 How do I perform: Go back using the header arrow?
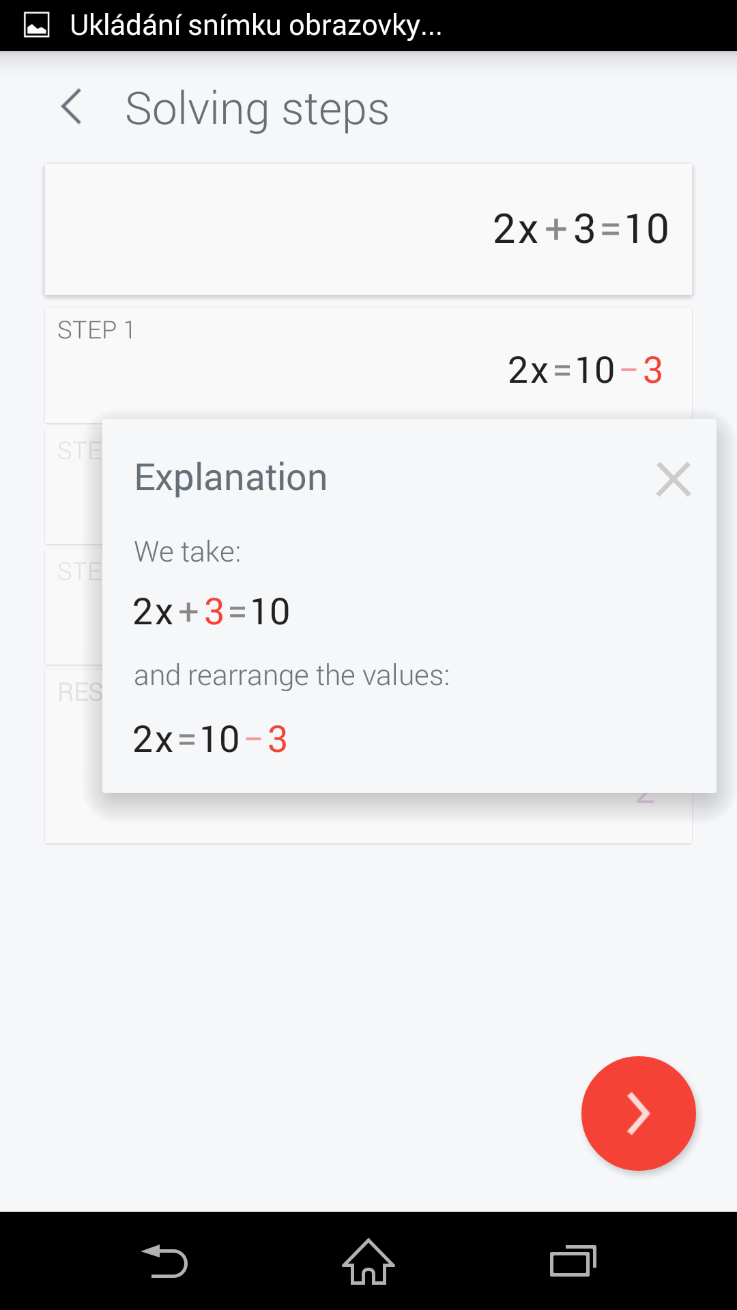point(71,107)
